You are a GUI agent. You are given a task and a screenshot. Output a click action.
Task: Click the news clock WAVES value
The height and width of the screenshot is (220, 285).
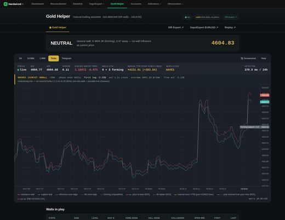[x=170, y=70]
